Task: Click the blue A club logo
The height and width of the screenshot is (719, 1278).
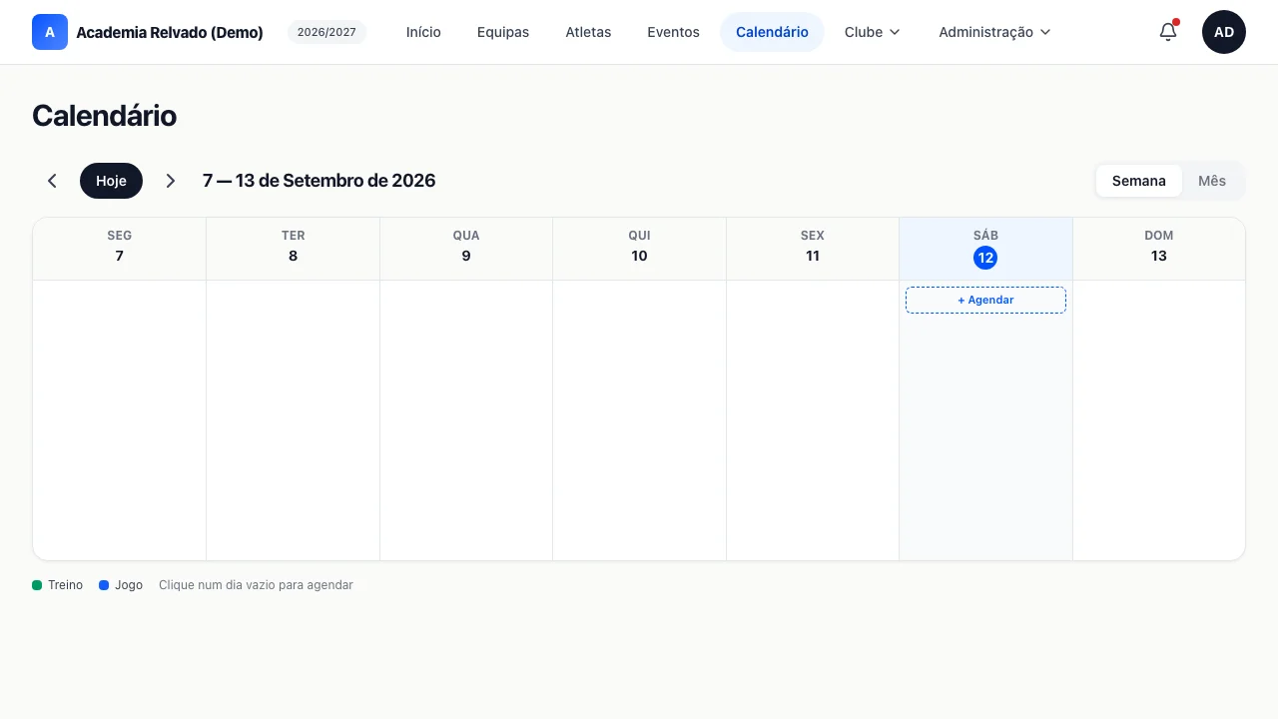Action: [x=50, y=32]
